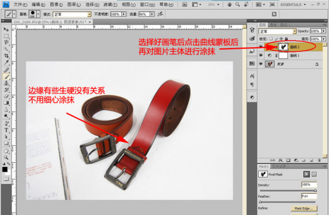Click the Mask Edge... button
This screenshot has height=215, width=329.
304,208
